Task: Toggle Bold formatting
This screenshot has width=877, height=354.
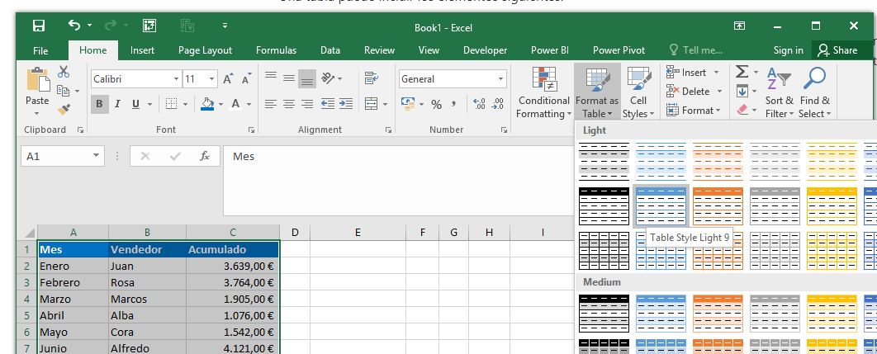Action: tap(100, 104)
